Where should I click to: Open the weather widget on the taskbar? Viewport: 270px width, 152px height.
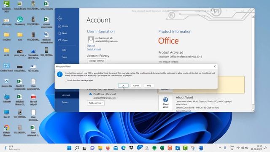tap(12, 148)
